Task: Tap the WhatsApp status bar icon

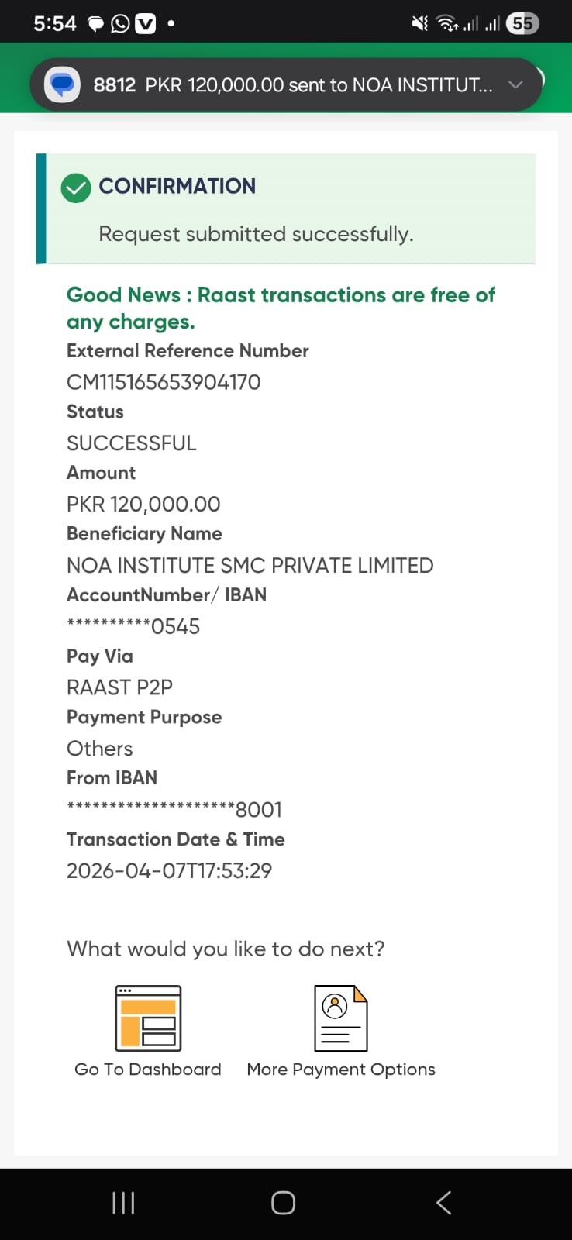Action: (x=120, y=24)
